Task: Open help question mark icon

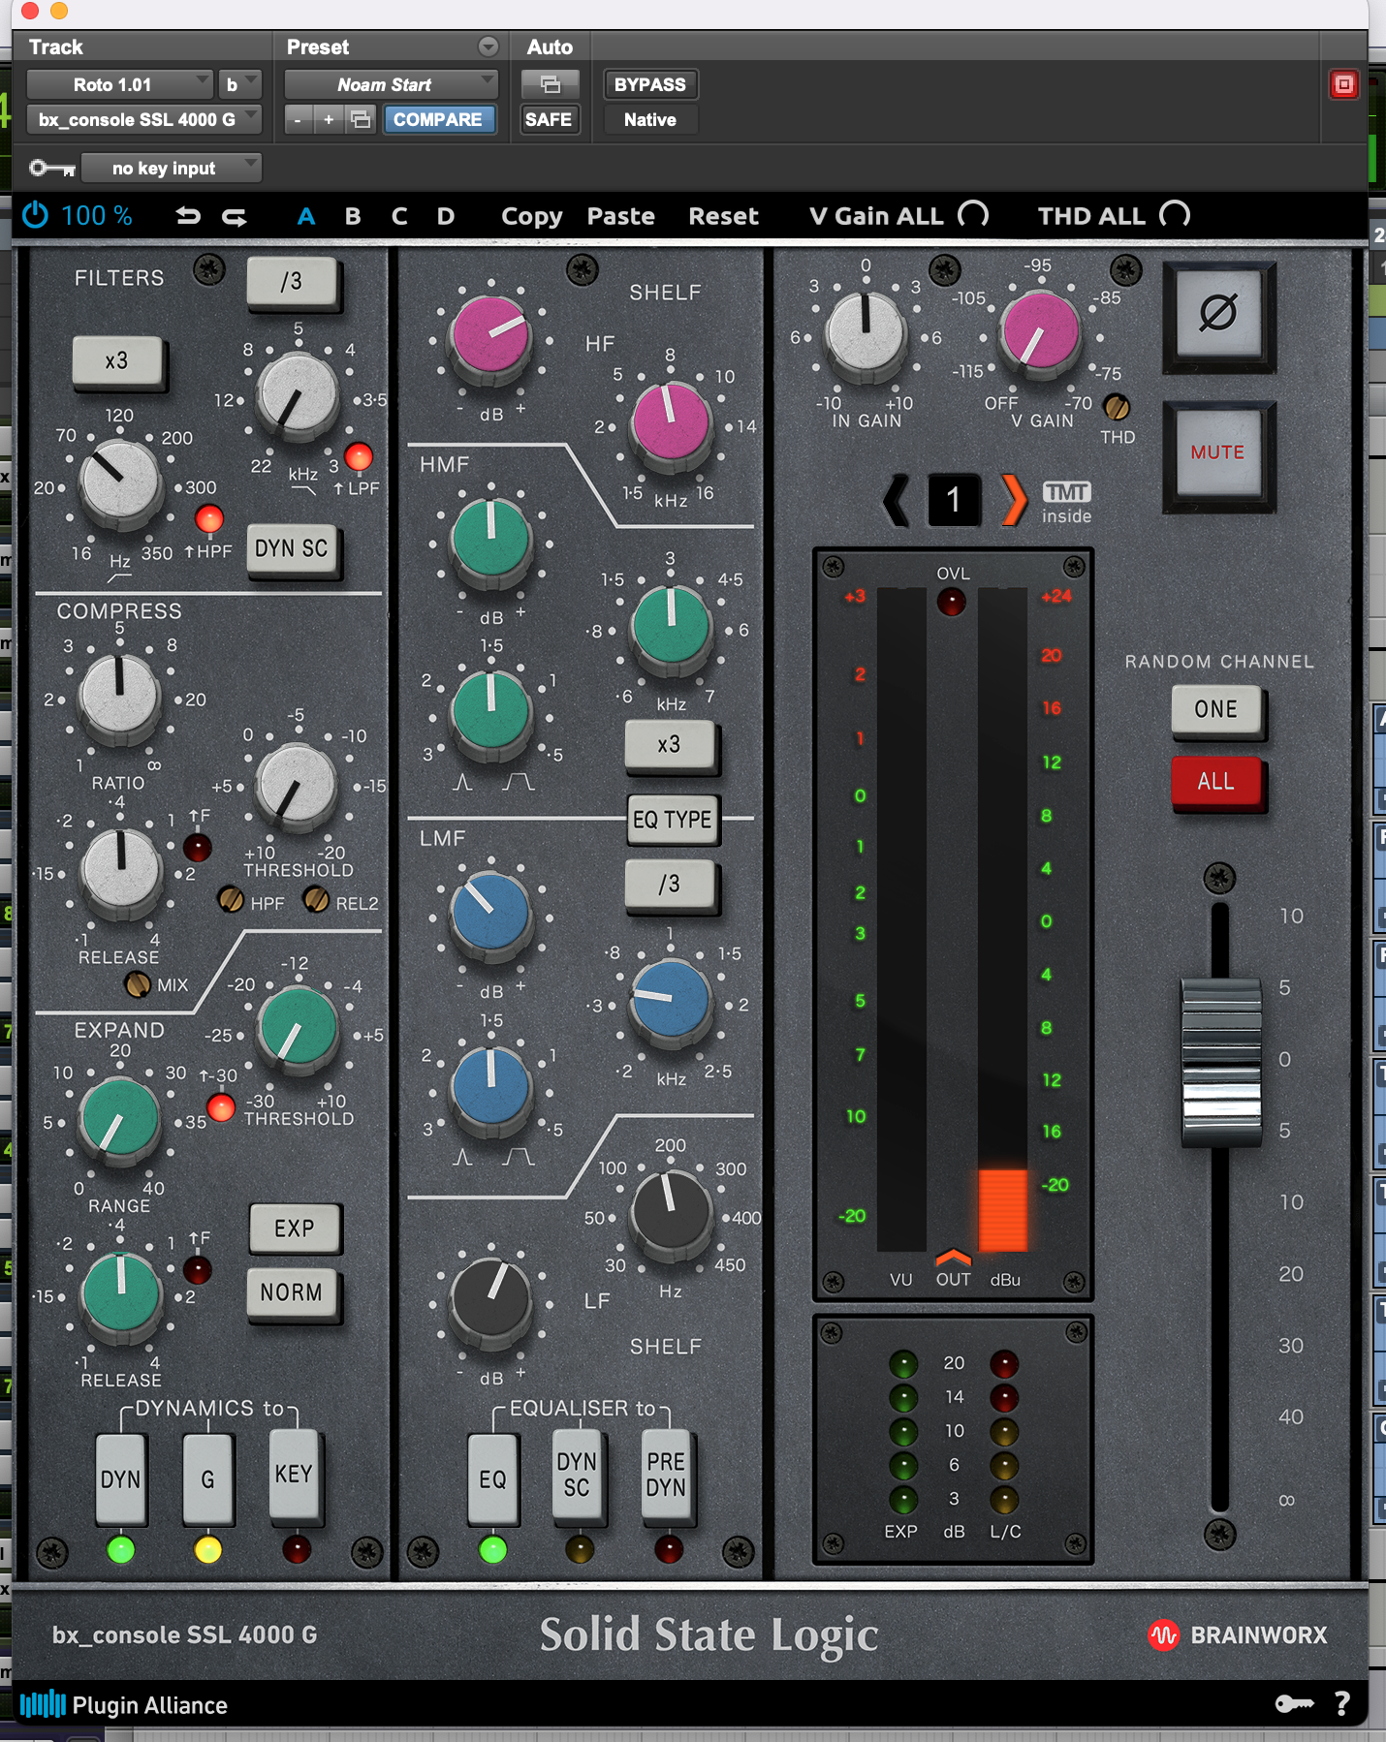Action: (x=1342, y=1703)
